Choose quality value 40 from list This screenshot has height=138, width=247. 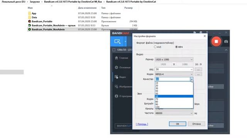coord(174,91)
